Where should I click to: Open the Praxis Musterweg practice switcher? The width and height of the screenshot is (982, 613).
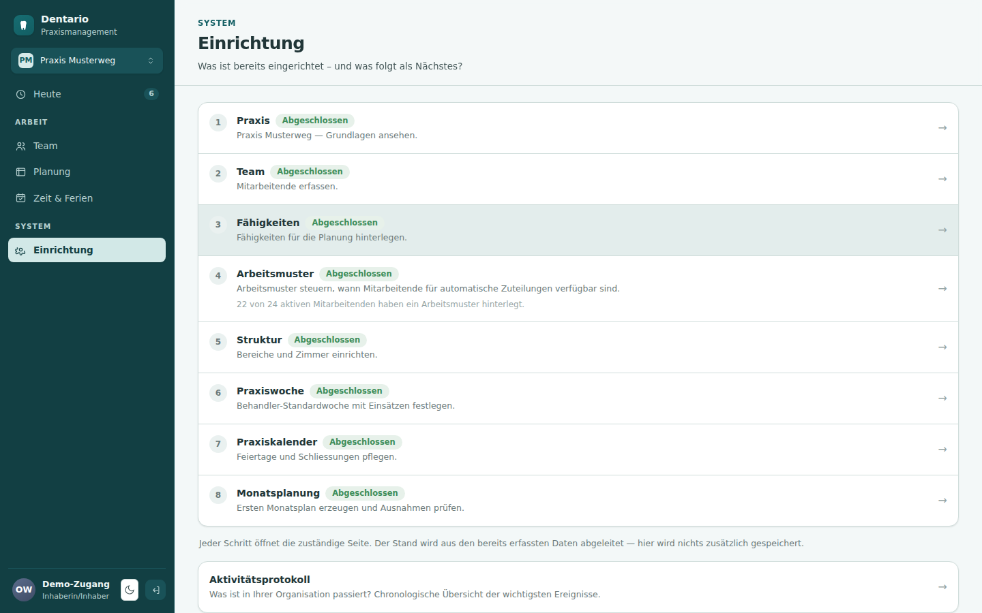87,61
